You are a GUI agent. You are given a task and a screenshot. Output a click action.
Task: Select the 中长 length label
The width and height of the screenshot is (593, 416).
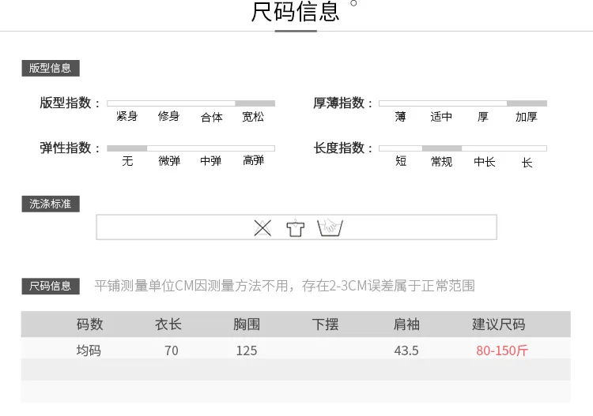tap(485, 162)
